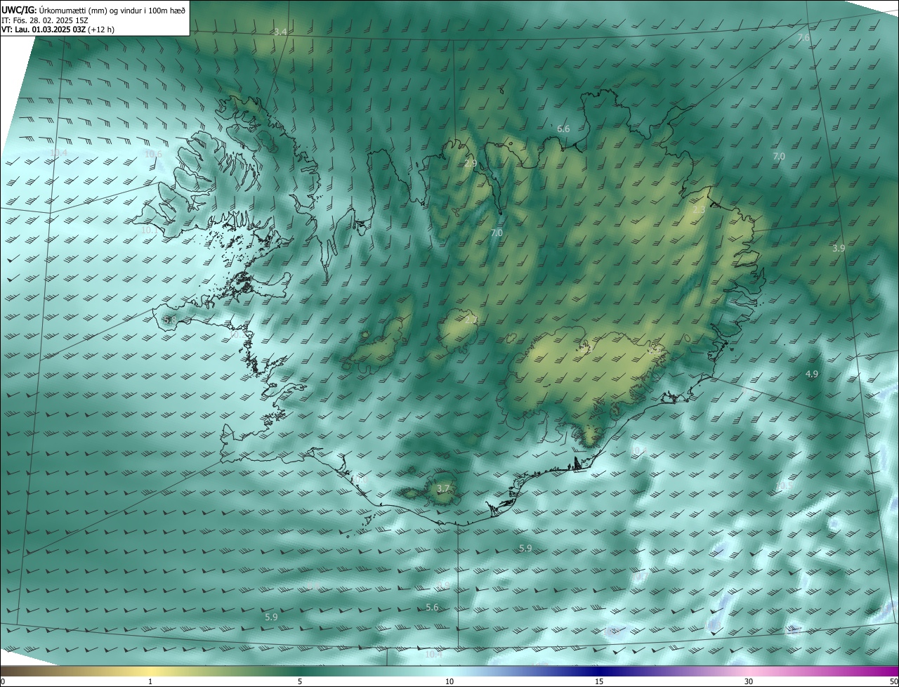Click the 3.9 value label on the map
899x687 pixels.
[x=839, y=249]
